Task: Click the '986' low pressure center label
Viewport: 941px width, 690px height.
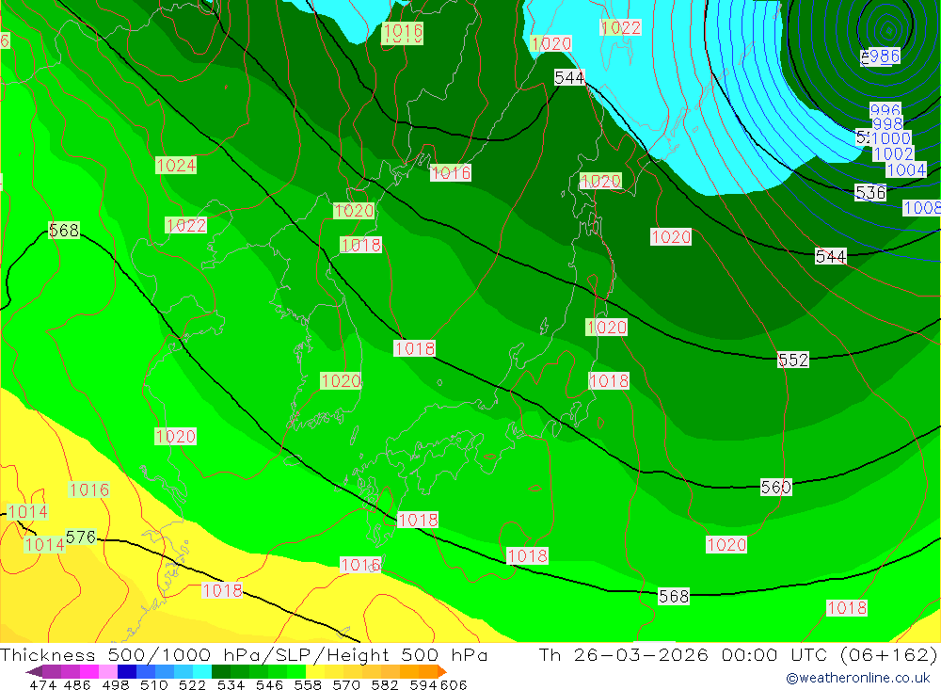Action: [x=884, y=56]
